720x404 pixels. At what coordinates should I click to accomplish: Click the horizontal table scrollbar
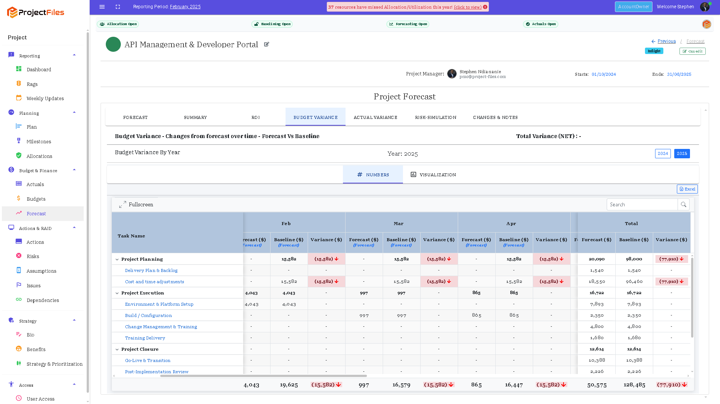(x=263, y=375)
